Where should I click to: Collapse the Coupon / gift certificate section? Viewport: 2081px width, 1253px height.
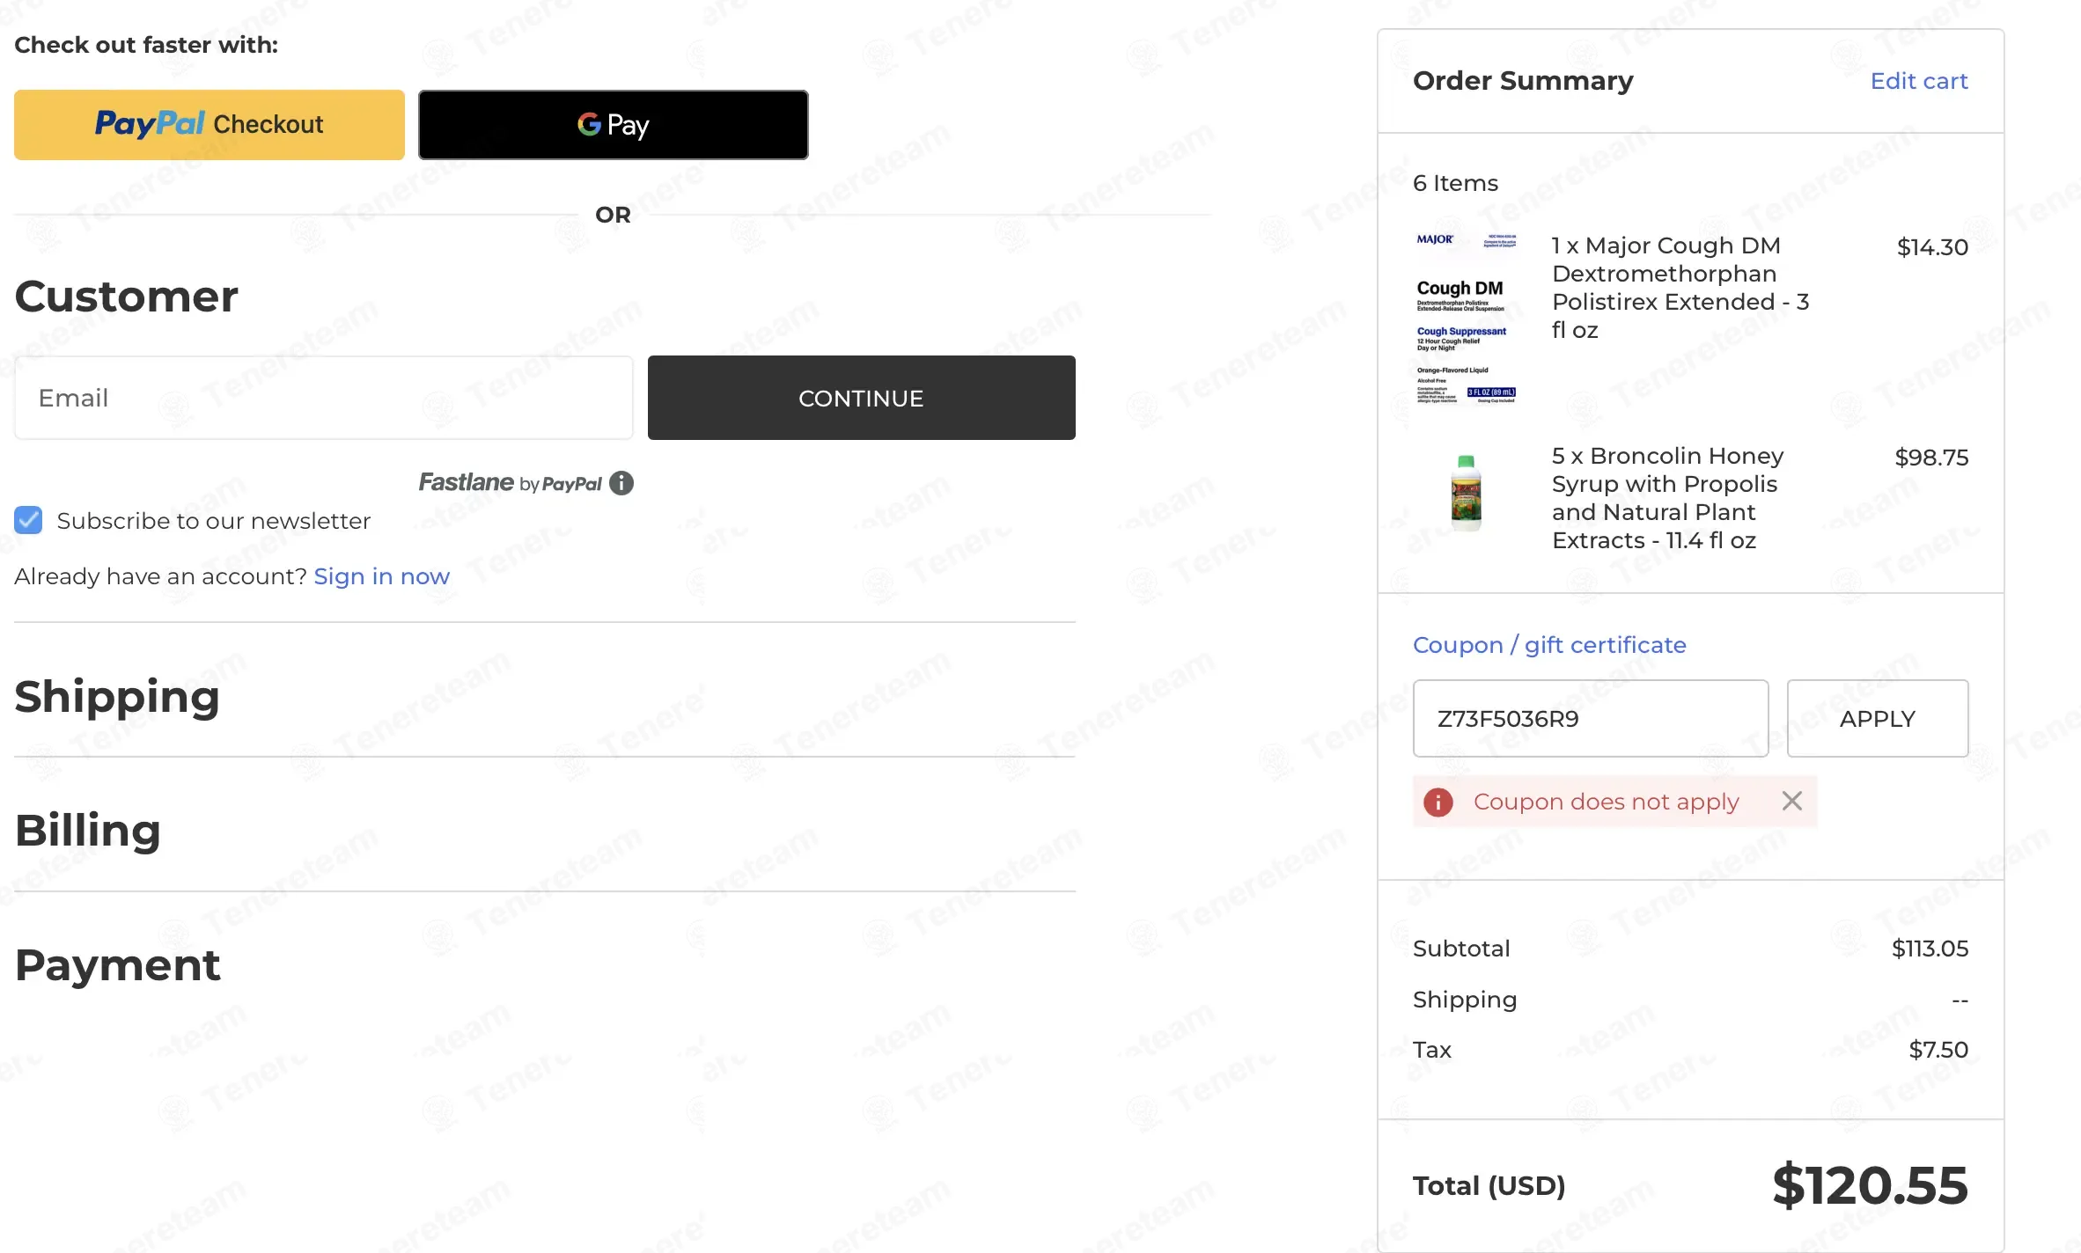(1549, 645)
